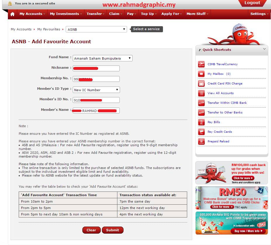Image resolution: width=271 pixels, height=245 pixels.
Task: Open the Transfer menu
Action: [x=95, y=14]
